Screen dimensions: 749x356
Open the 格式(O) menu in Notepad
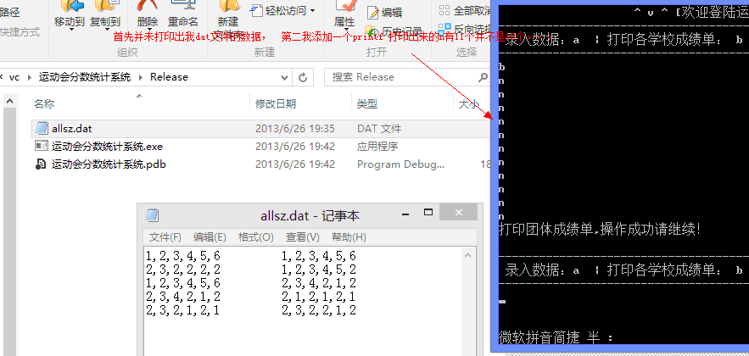pyautogui.click(x=256, y=237)
